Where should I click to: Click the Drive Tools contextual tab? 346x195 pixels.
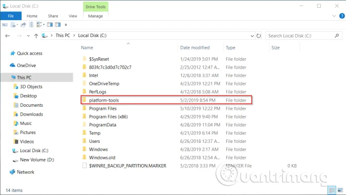[x=96, y=7]
